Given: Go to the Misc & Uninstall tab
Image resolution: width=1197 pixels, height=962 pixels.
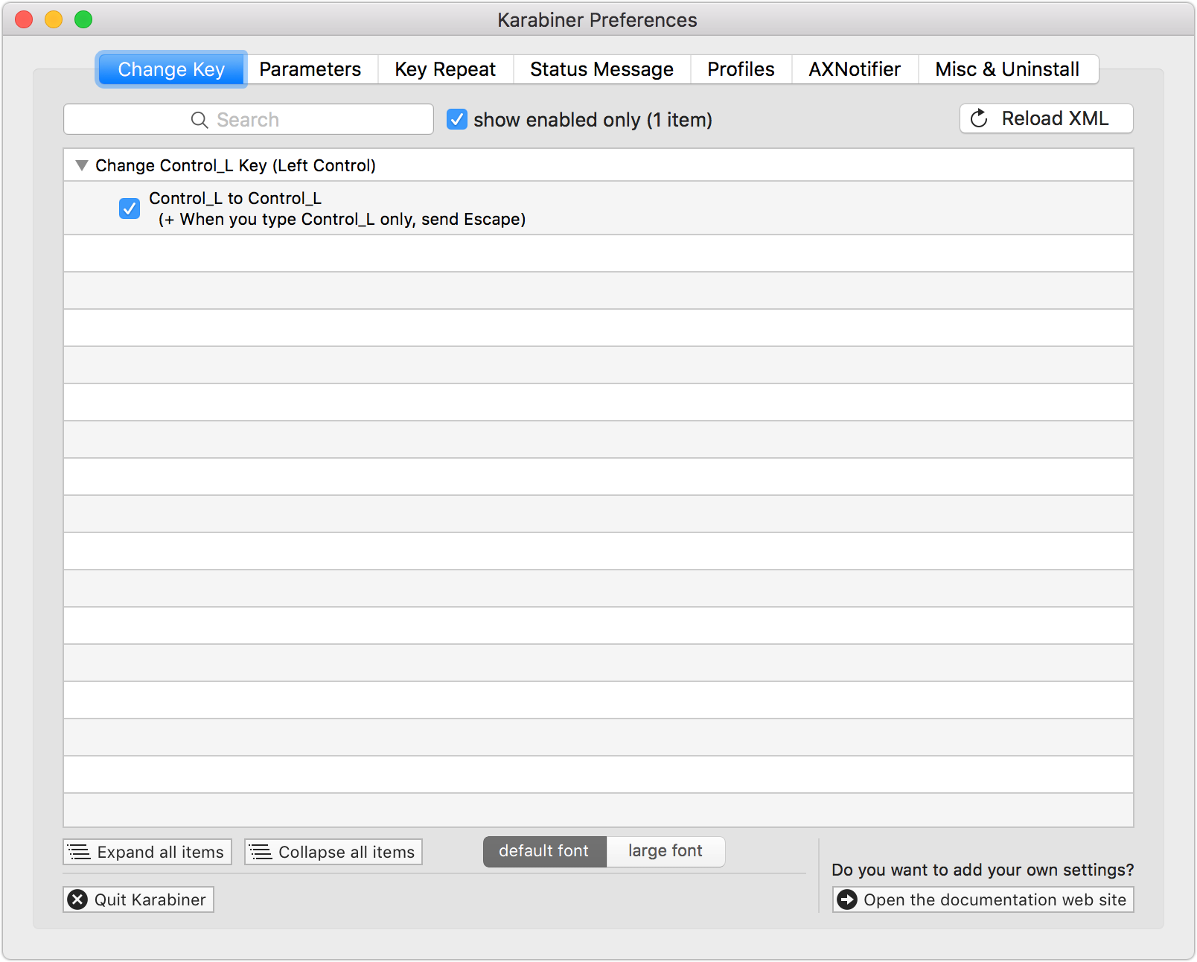Looking at the screenshot, I should click(1007, 69).
